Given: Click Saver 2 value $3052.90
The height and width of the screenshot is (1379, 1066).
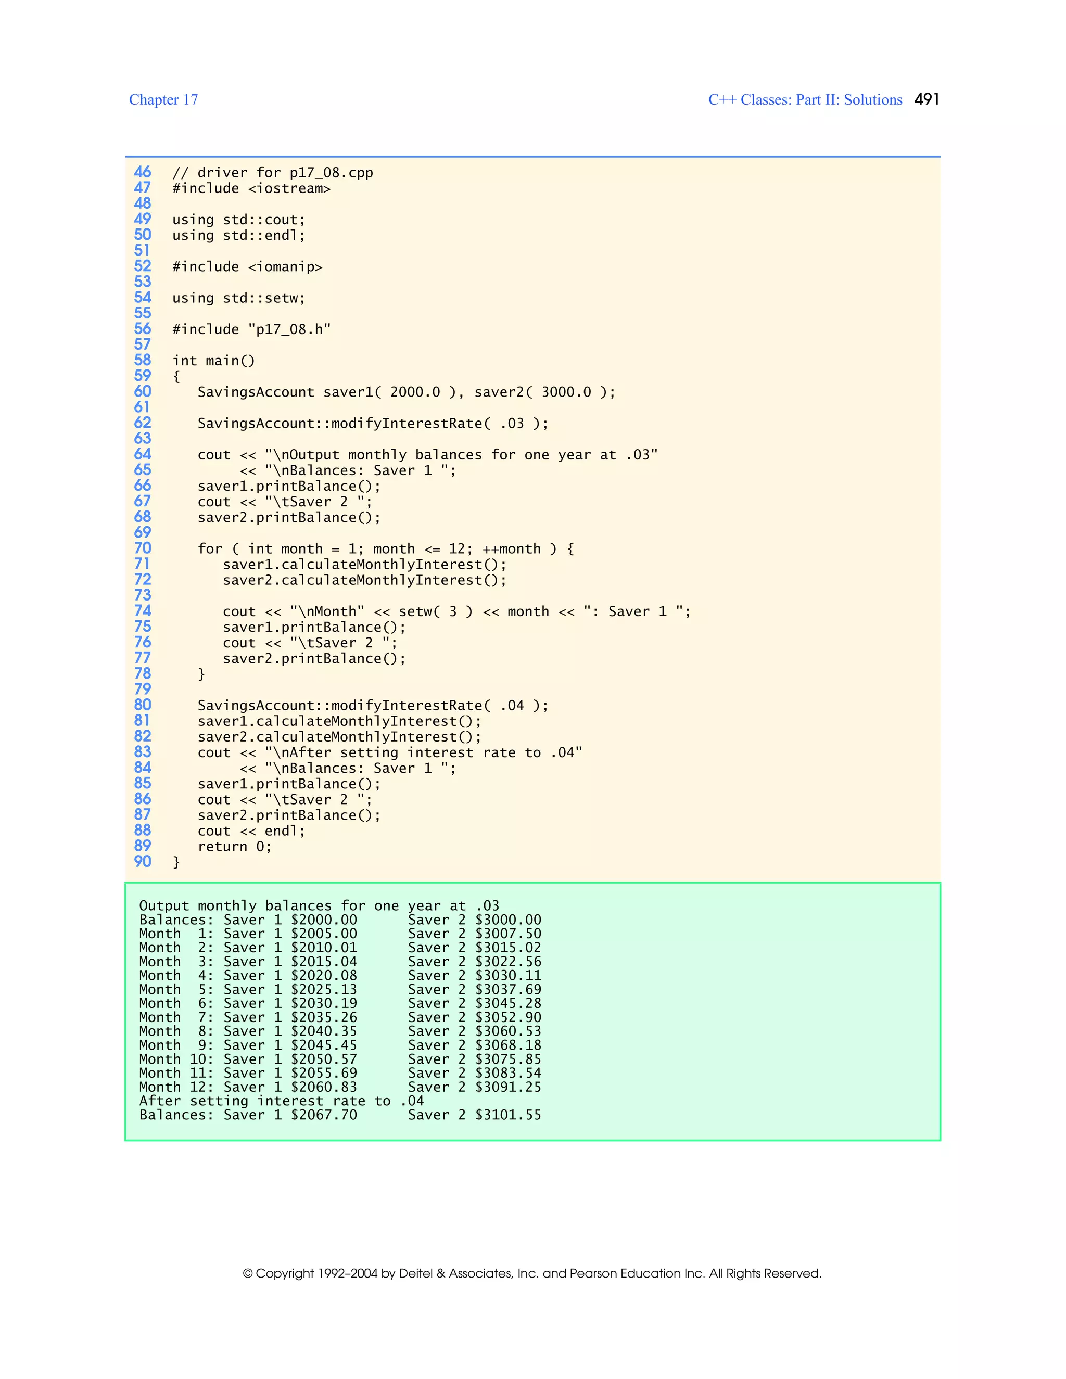Looking at the screenshot, I should tap(509, 1017).
